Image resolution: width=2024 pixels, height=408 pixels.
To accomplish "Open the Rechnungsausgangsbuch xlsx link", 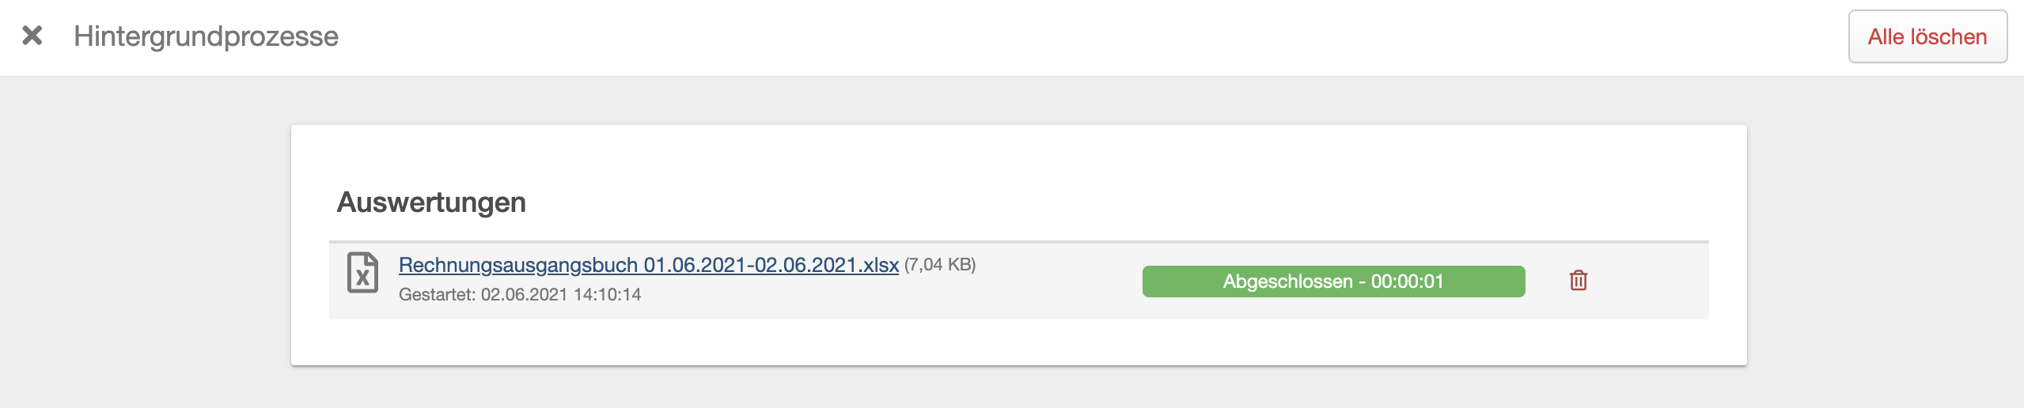I will (x=648, y=265).
